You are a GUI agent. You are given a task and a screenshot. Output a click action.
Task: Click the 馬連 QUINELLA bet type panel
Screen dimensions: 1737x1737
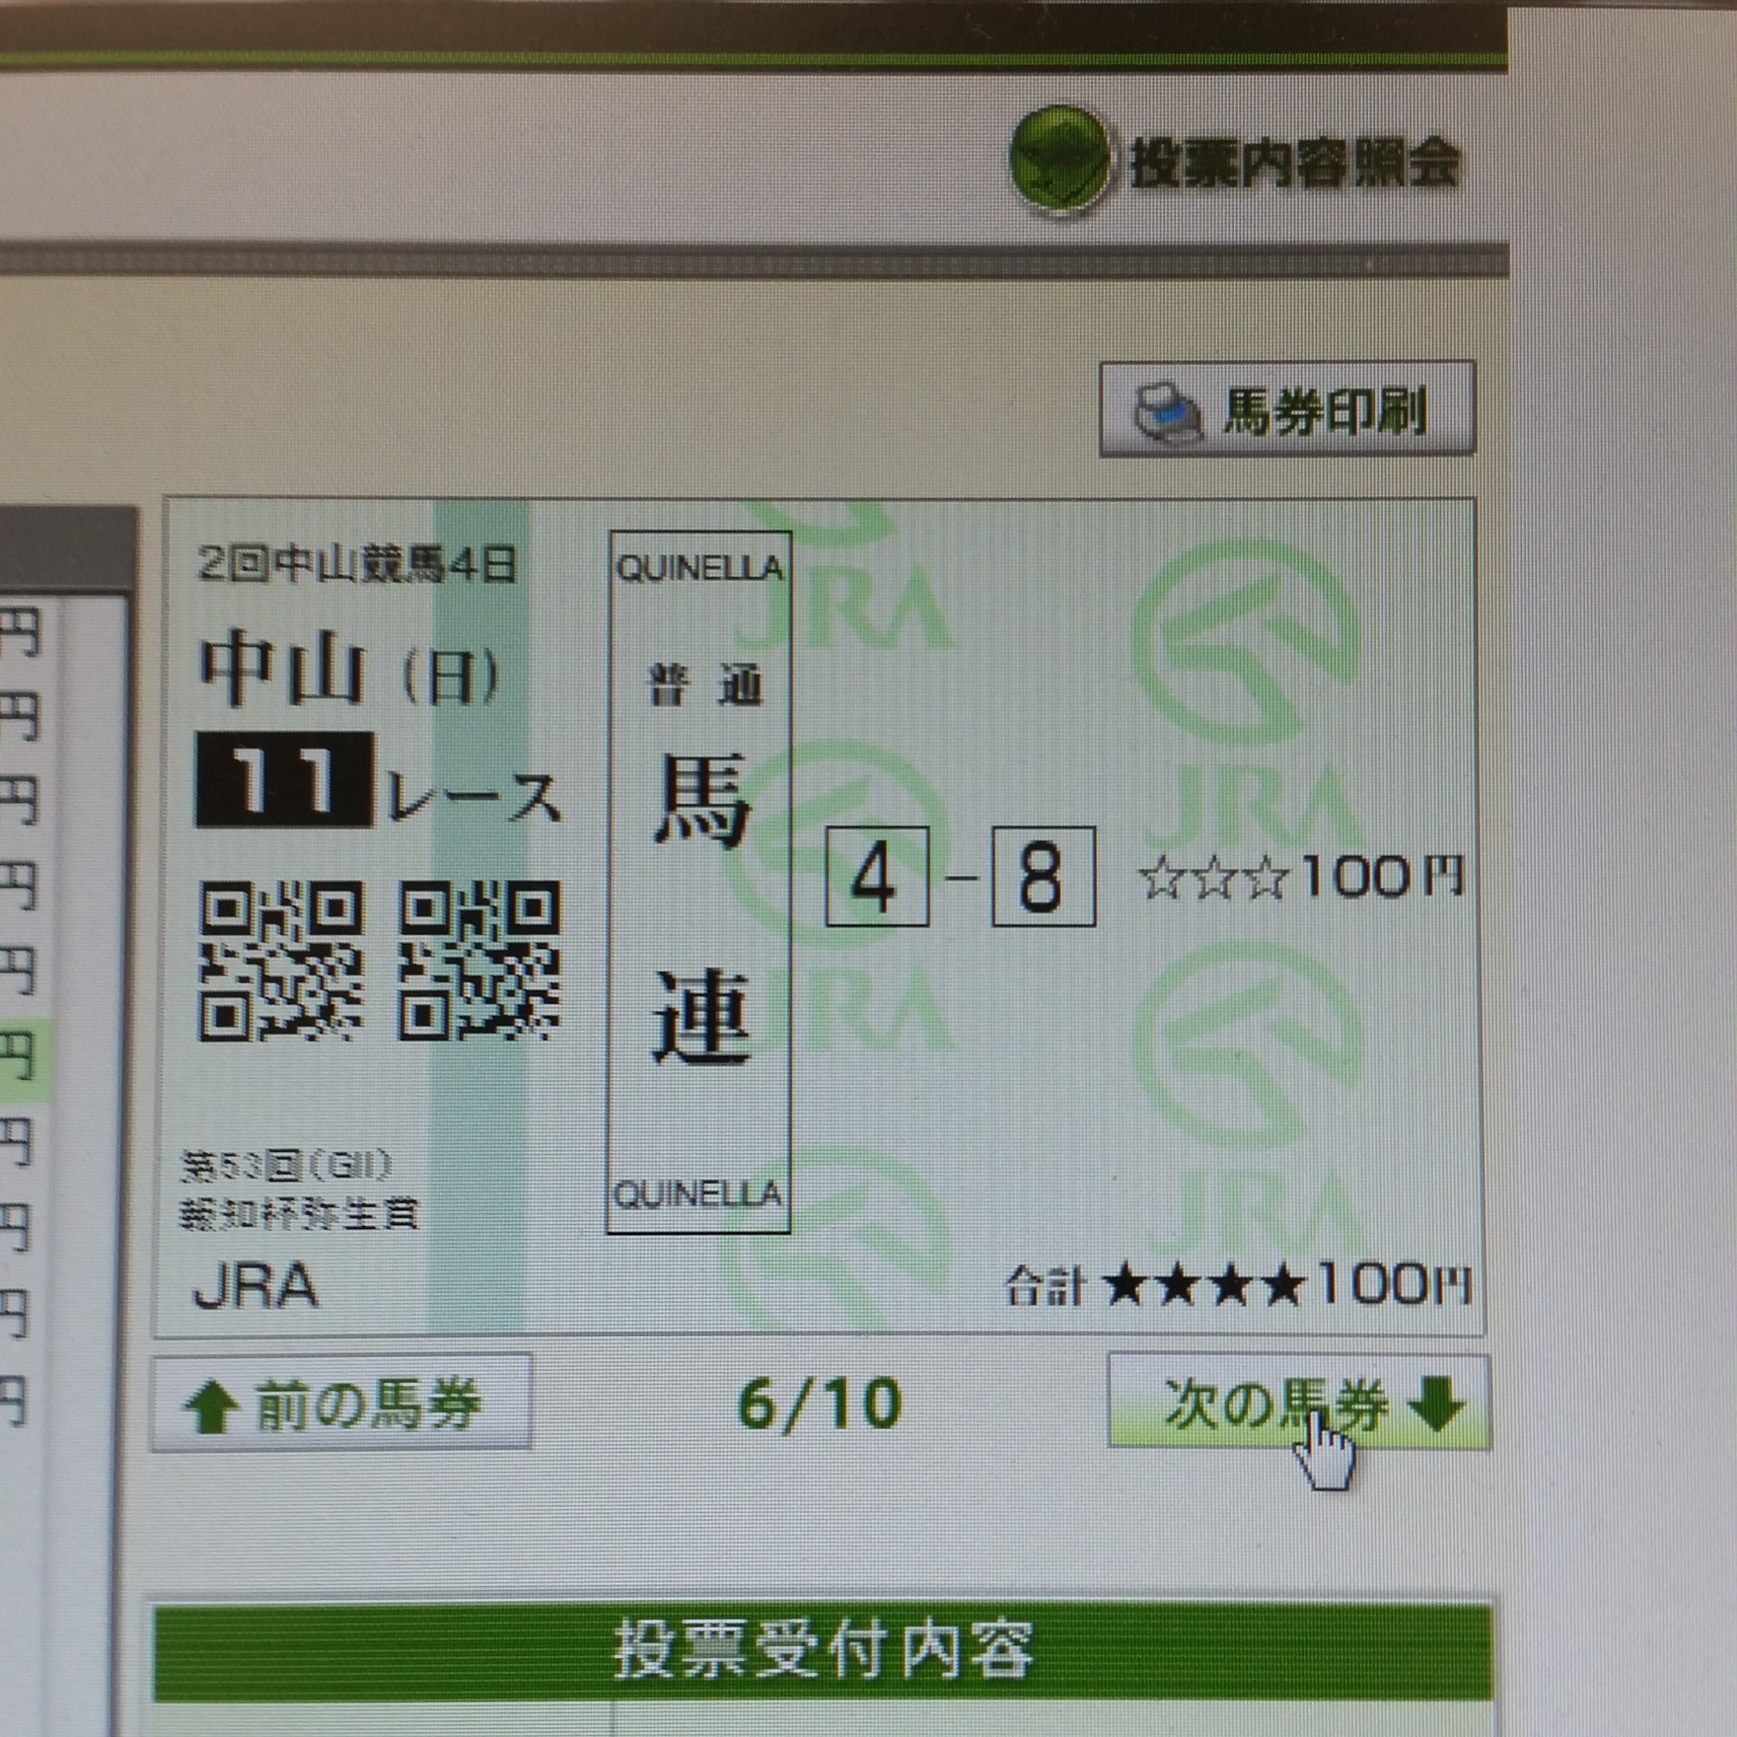tap(699, 881)
